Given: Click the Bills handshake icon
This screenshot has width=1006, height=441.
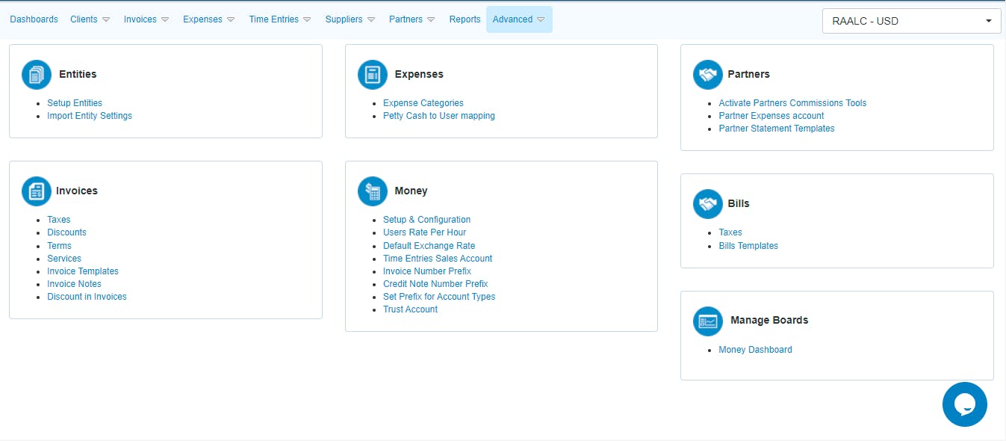Looking at the screenshot, I should 708,204.
